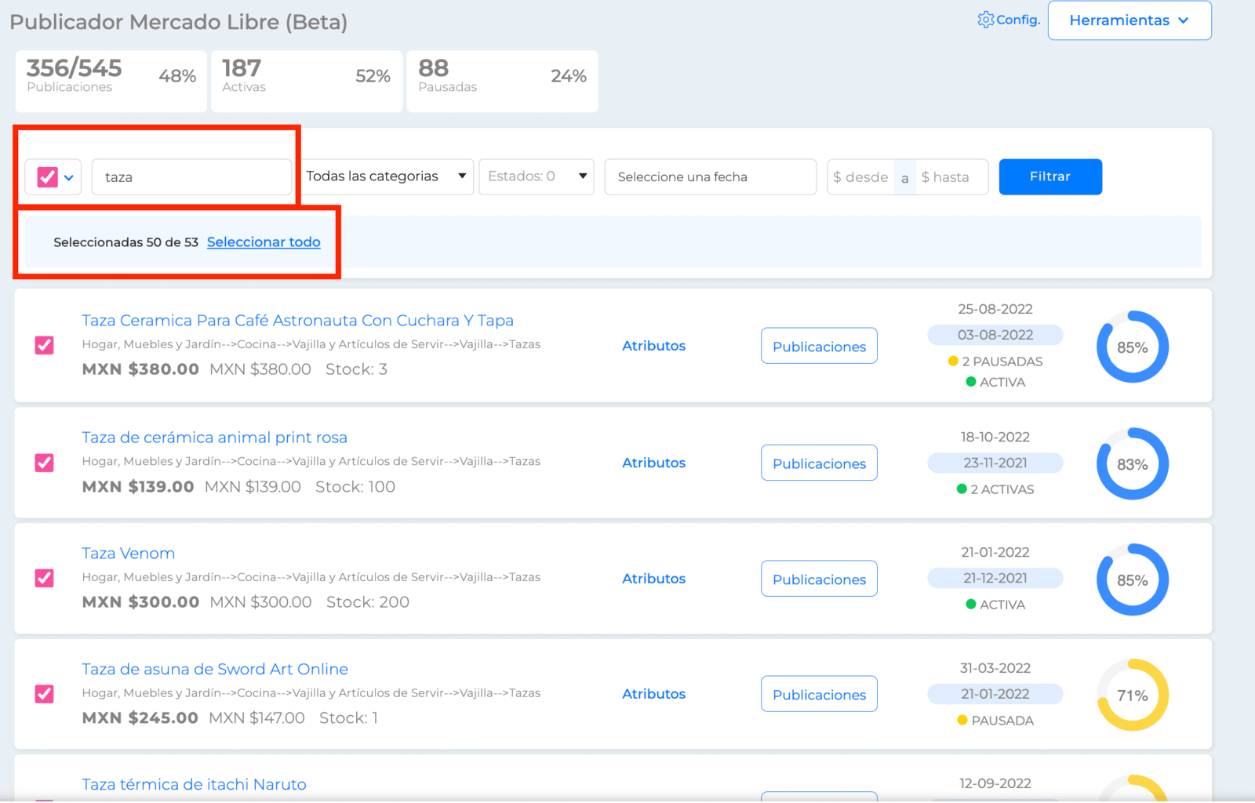1255x803 pixels.
Task: Open the Herramientas dropdown menu
Action: (x=1129, y=20)
